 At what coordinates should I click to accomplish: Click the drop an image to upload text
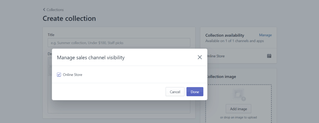pos(238,117)
